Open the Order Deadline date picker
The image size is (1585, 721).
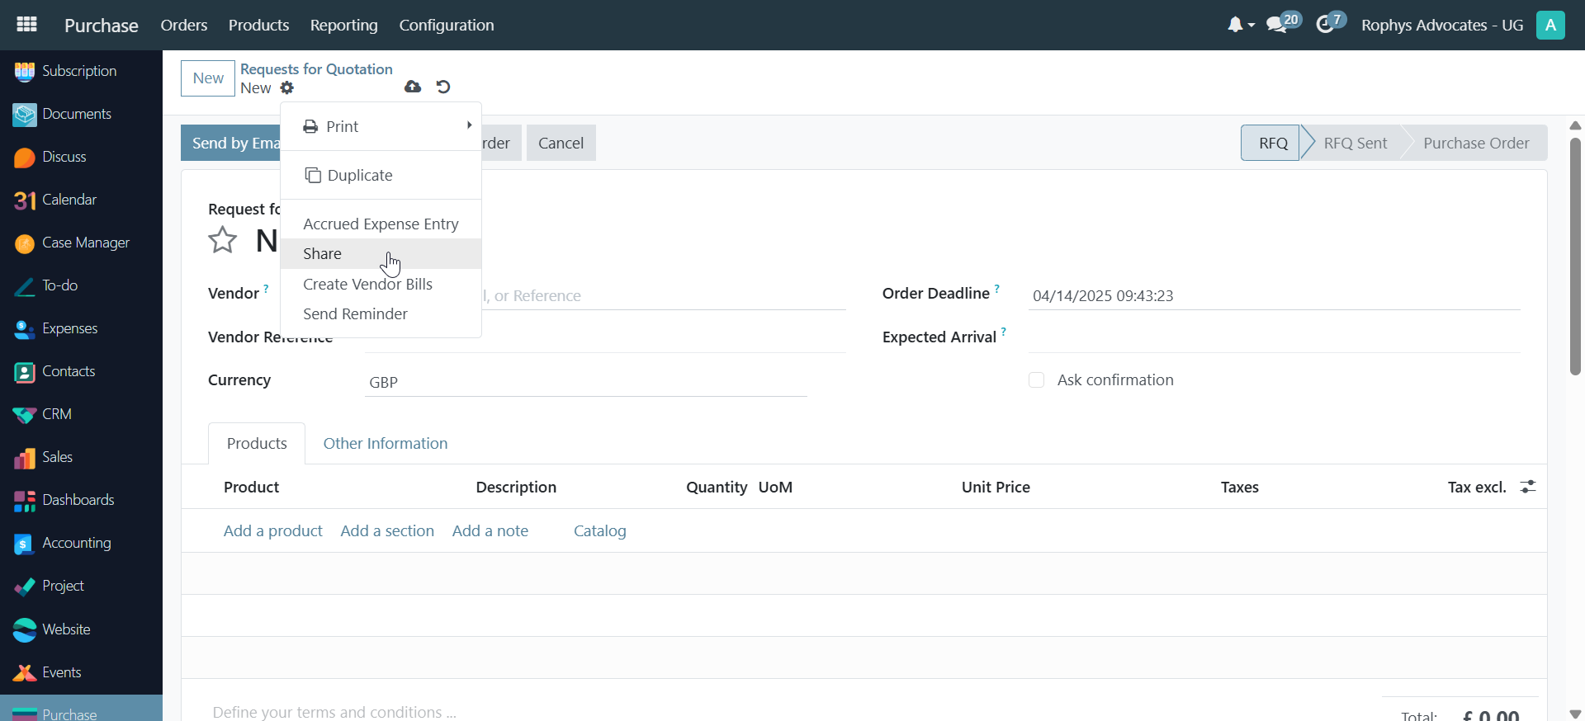(x=1274, y=295)
